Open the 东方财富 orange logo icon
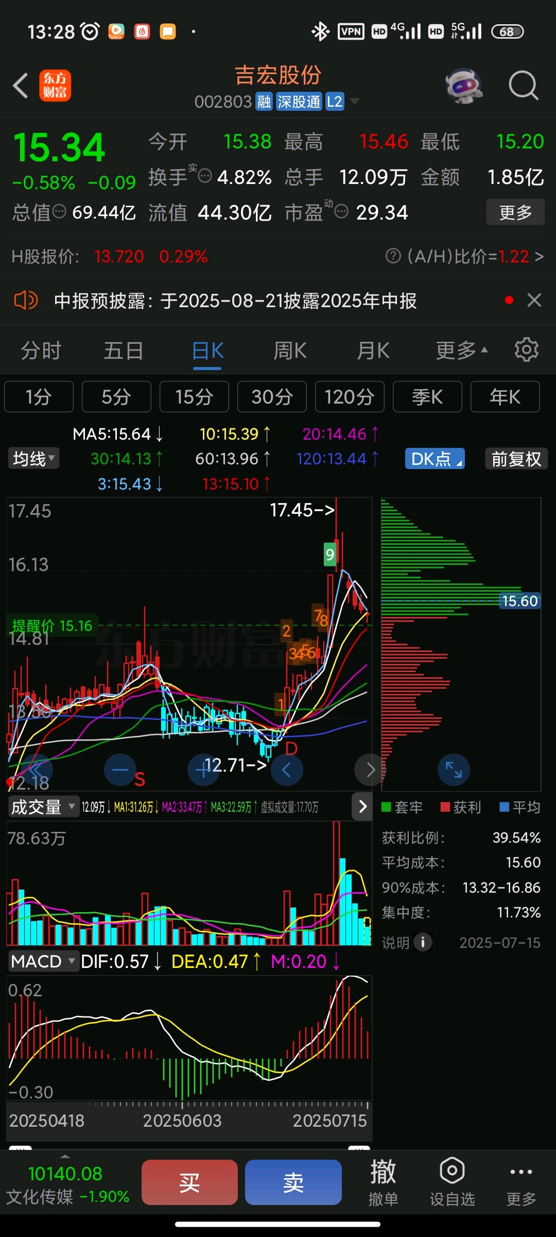The image size is (556, 1237). pos(55,86)
